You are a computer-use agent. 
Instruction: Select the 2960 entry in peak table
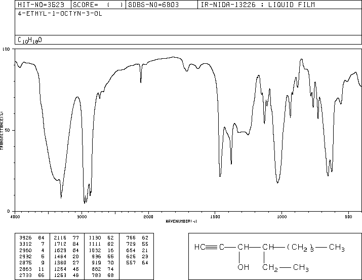click(x=32, y=251)
